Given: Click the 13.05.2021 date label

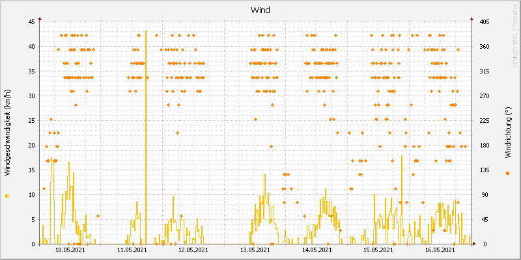Looking at the screenshot, I should click(x=255, y=250).
